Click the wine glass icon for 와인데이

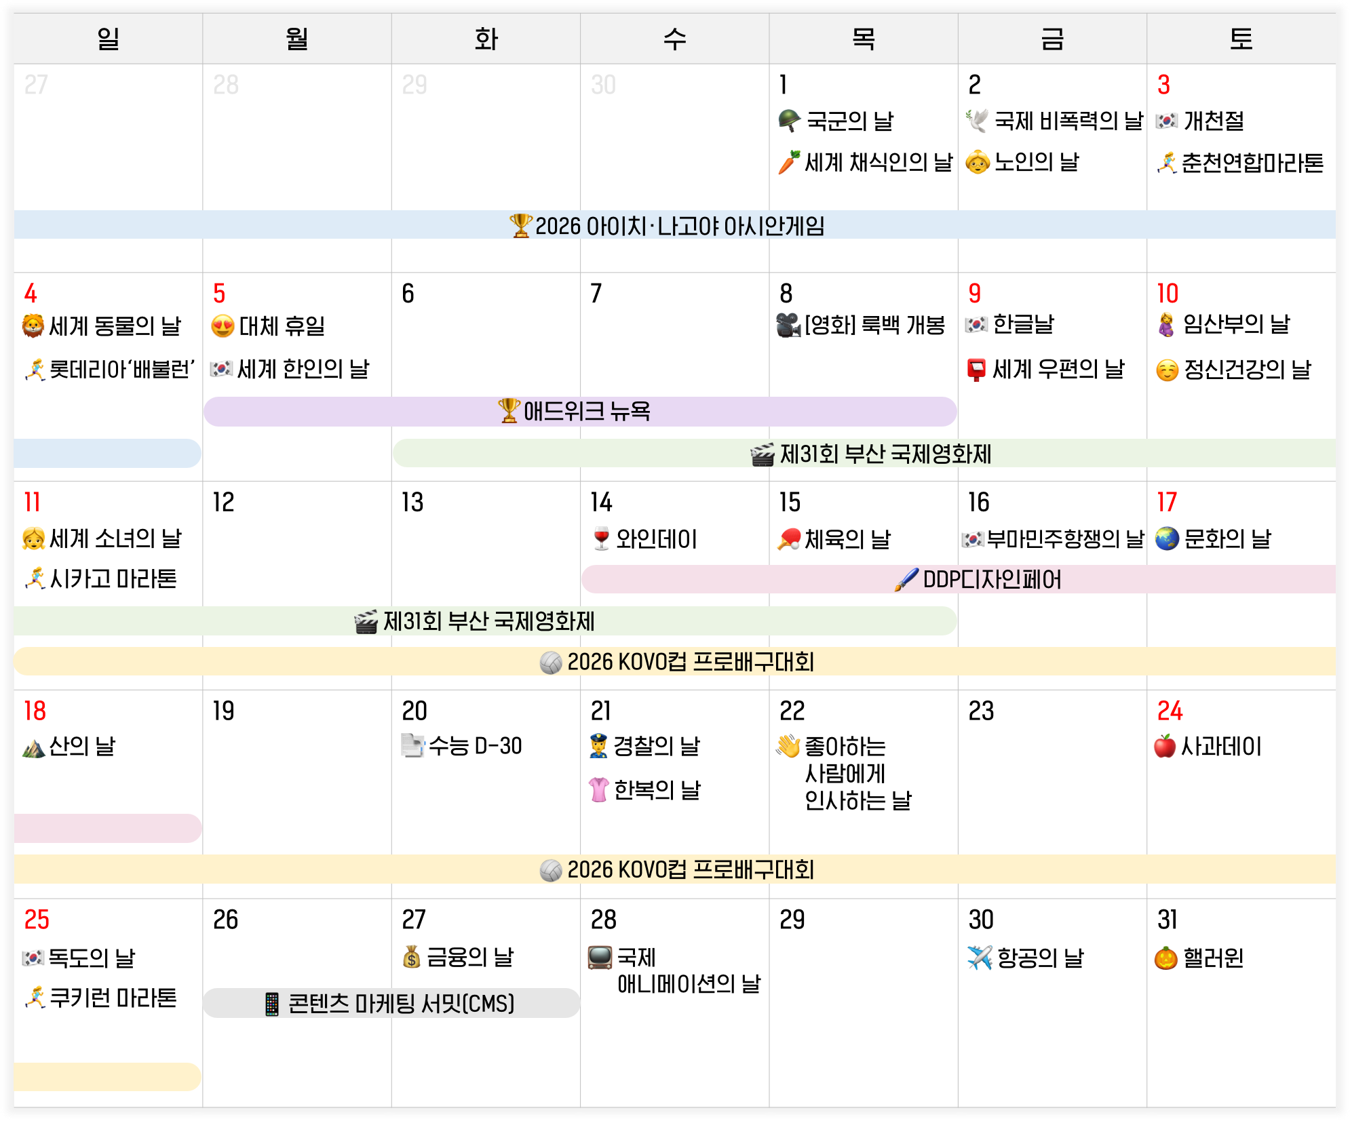pyautogui.click(x=601, y=539)
